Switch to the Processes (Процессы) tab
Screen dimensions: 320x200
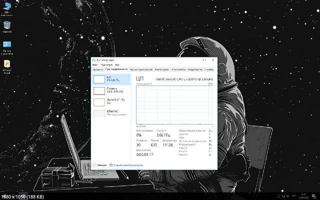[x=98, y=69]
